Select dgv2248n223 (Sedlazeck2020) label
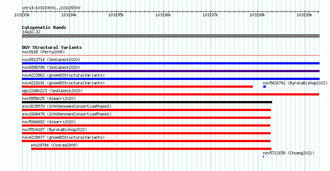Image resolution: width=330 pixels, height=171 pixels. (x=52, y=91)
